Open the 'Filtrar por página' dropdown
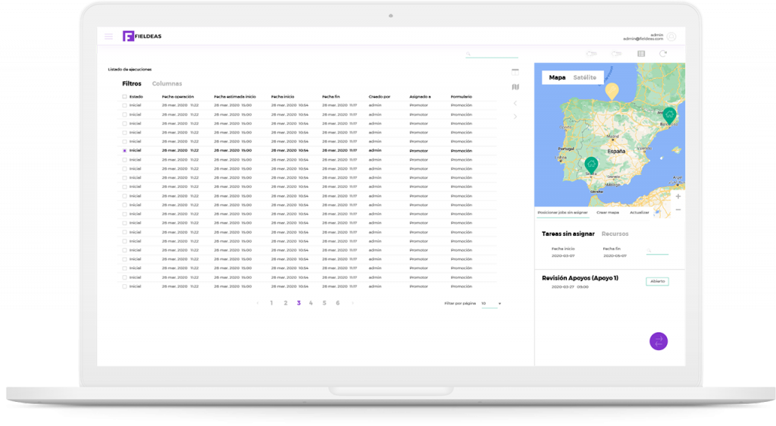 pyautogui.click(x=490, y=303)
